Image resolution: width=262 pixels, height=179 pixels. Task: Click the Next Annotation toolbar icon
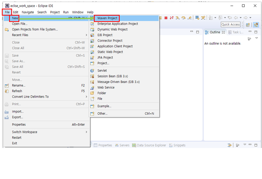(211, 18)
